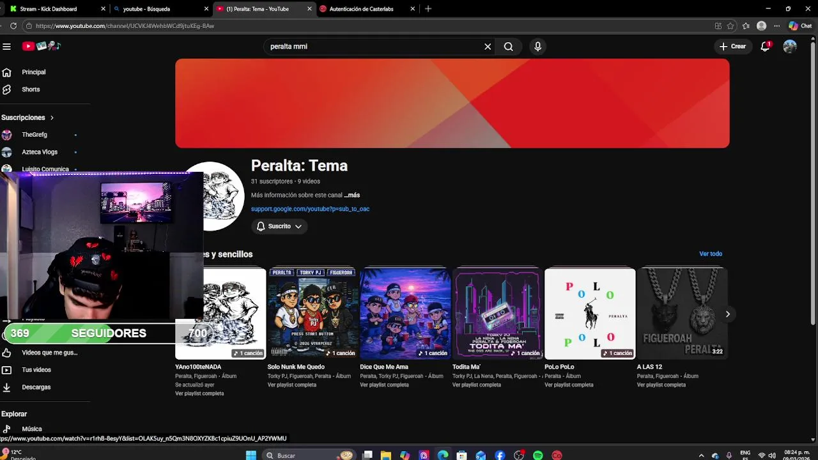Click the Solo Nunk Me Quedo title
Viewport: 818px width, 460px height.
[x=296, y=367]
